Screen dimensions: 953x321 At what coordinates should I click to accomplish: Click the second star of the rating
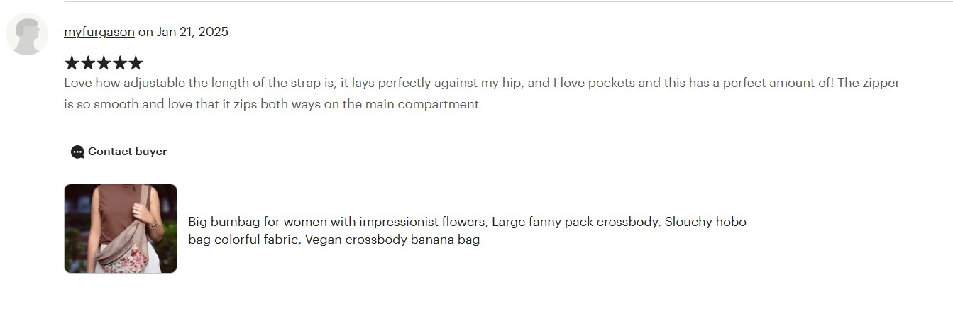(88, 63)
